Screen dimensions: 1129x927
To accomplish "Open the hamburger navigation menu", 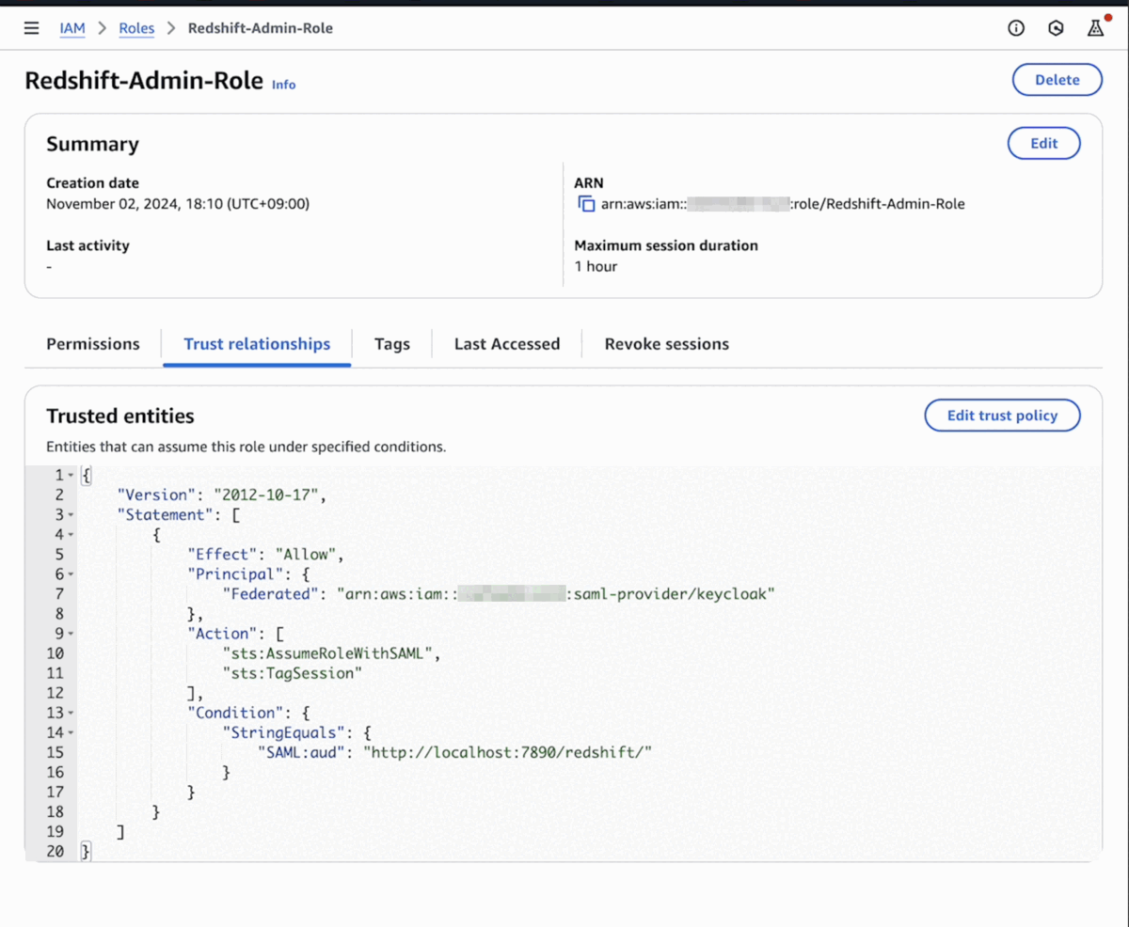I will (x=31, y=28).
